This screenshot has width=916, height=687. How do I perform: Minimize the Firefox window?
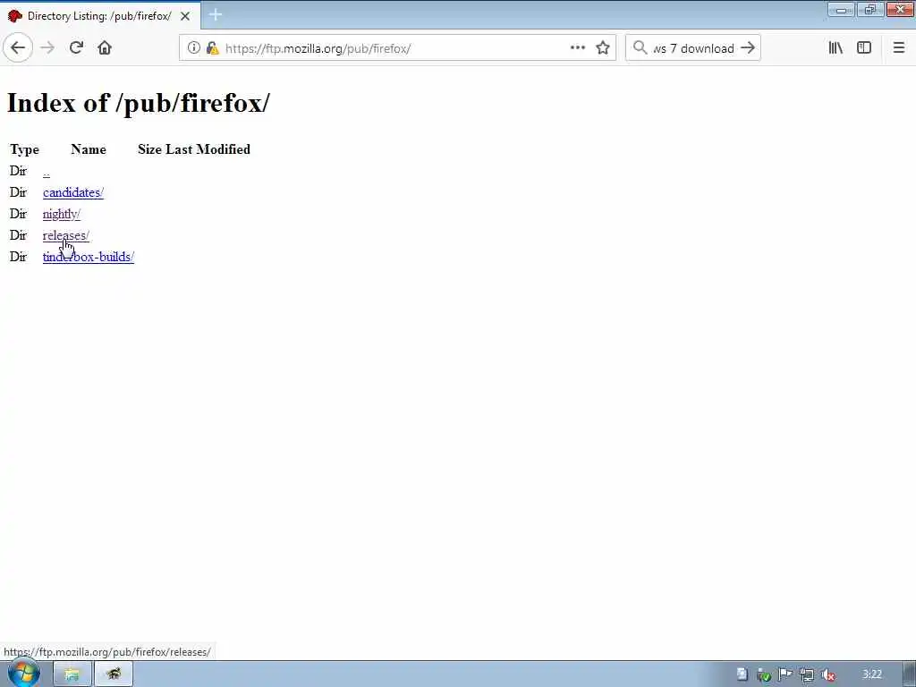point(841,9)
